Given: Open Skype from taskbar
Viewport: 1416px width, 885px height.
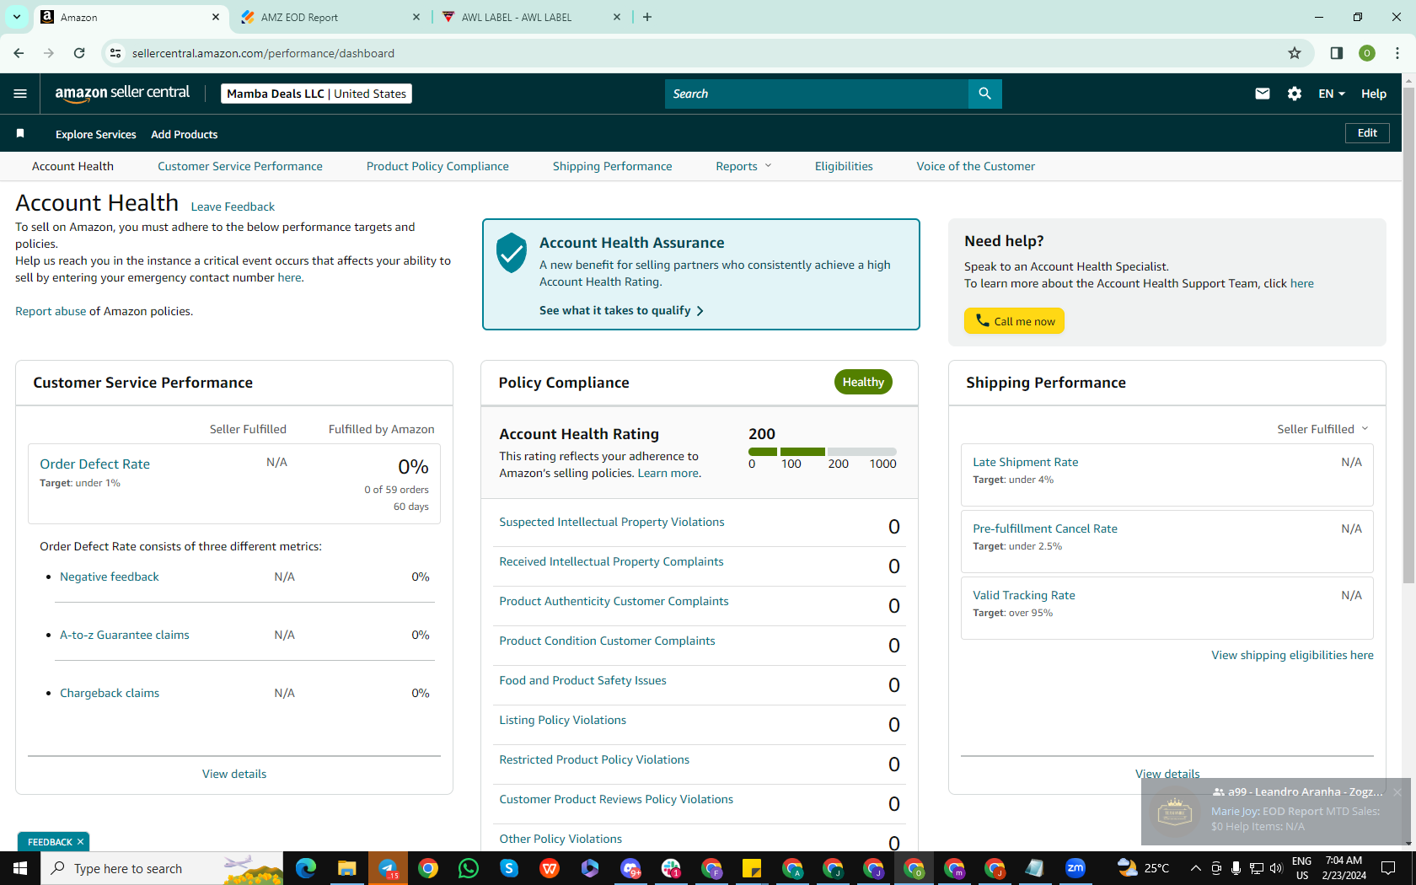Looking at the screenshot, I should (x=509, y=868).
